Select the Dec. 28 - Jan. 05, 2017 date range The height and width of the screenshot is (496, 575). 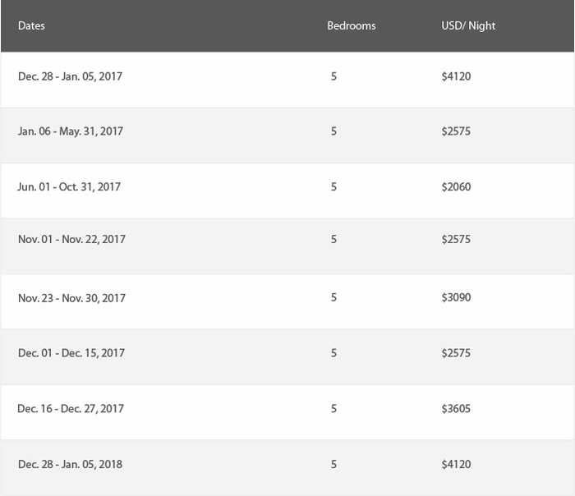tap(70, 76)
